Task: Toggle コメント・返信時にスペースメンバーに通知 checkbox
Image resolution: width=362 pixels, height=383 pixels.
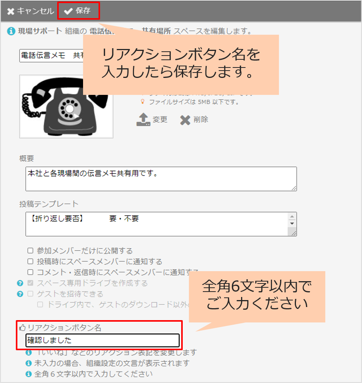Action: point(31,272)
